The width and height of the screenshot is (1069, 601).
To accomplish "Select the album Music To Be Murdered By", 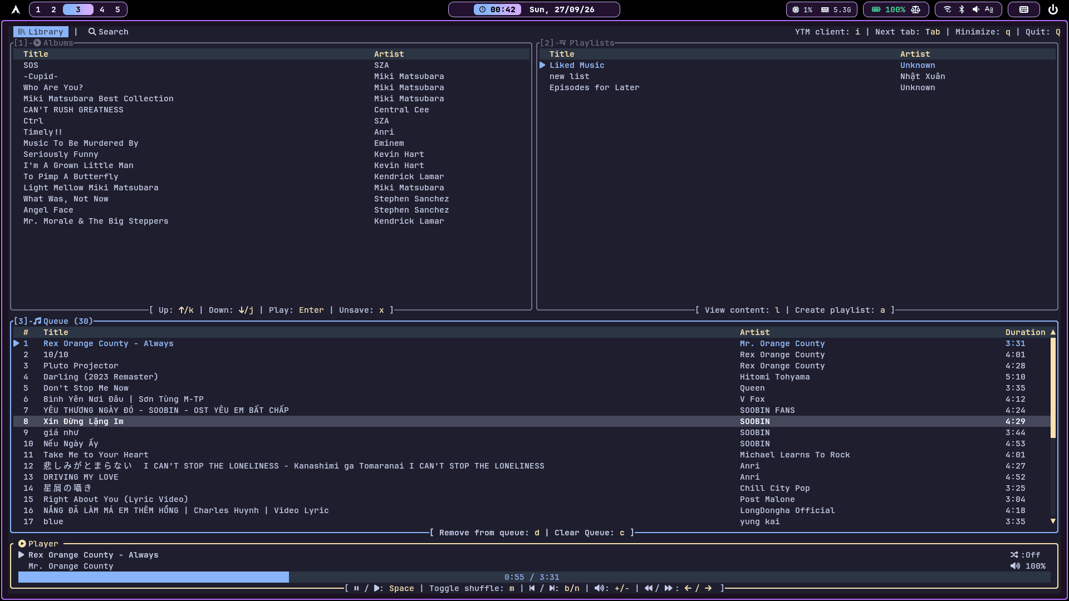I will pos(271,143).
